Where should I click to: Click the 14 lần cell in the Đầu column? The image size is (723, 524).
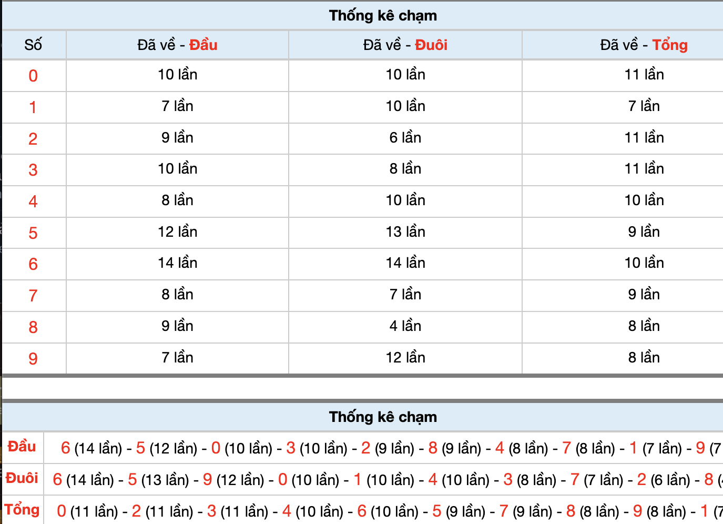tap(177, 263)
